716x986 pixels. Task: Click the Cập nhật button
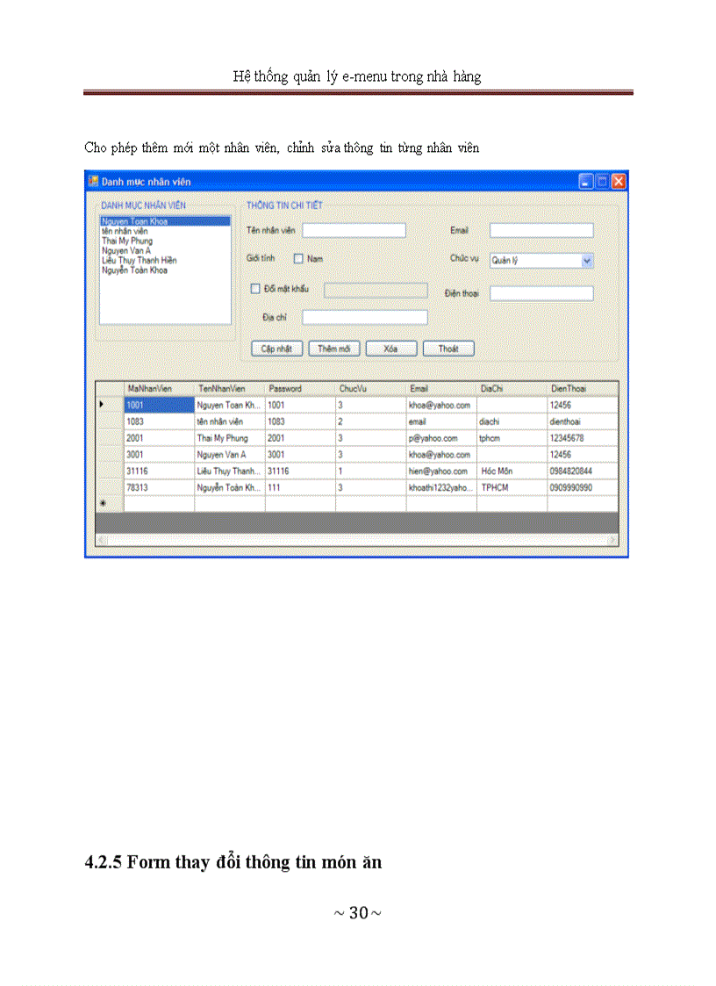tap(276, 348)
